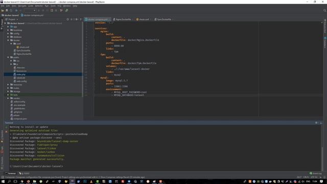Image resolution: width=327 pixels, height=184 pixels.
Task: Expand the bootstrap folder
Action: coord(8,30)
